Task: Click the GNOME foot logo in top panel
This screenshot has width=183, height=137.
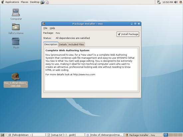Action: (2, 2)
